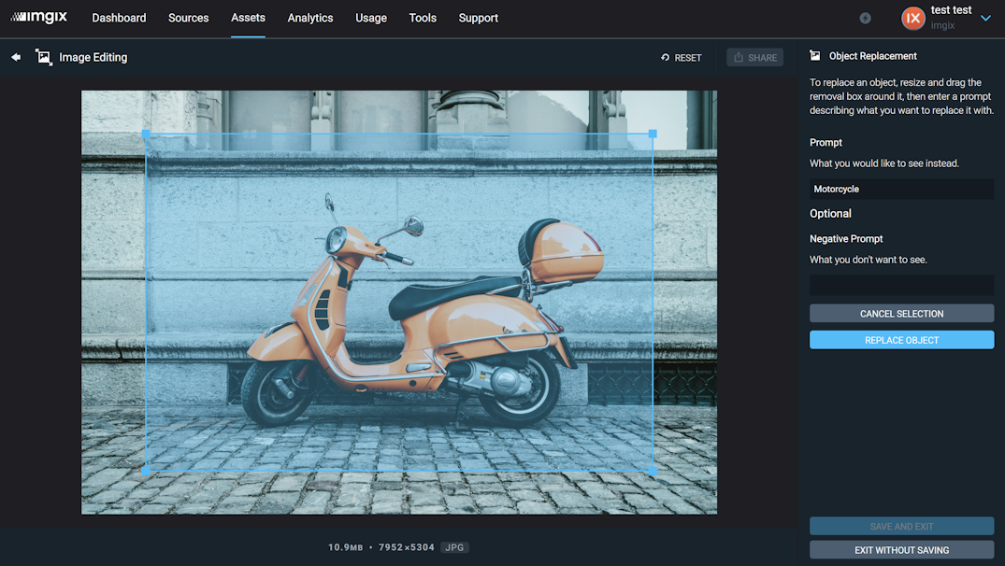The height and width of the screenshot is (566, 1005).
Task: Switch to the Dashboard section
Action: [x=119, y=18]
